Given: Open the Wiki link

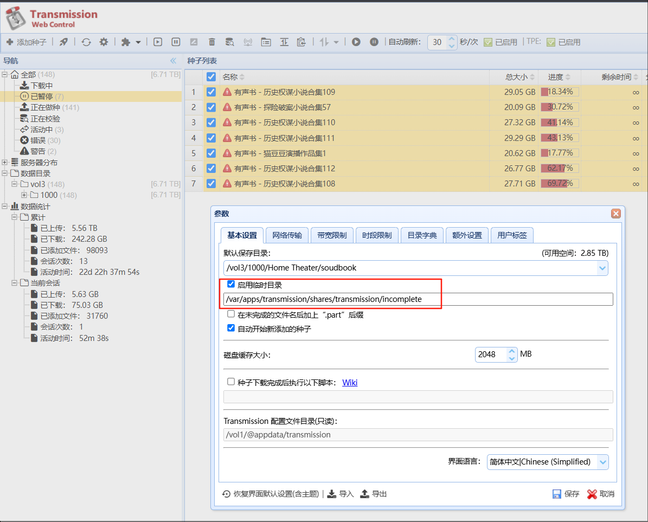Looking at the screenshot, I should (x=350, y=382).
